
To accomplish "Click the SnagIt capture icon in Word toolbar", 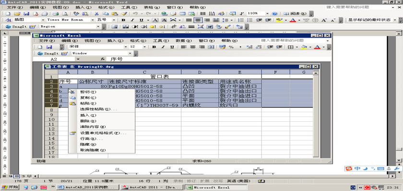I will tap(16, 26).
